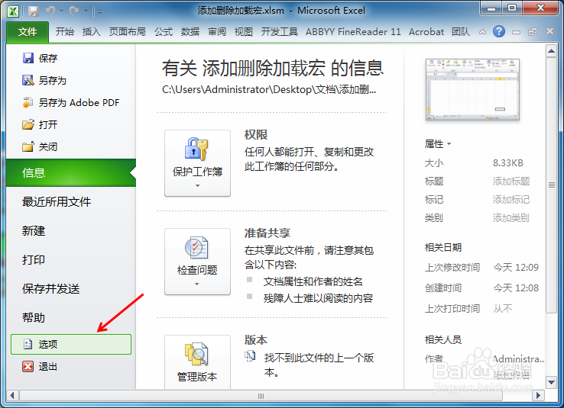Click the 上次打印时间 value 从不
This screenshot has height=408, width=564.
tap(503, 309)
